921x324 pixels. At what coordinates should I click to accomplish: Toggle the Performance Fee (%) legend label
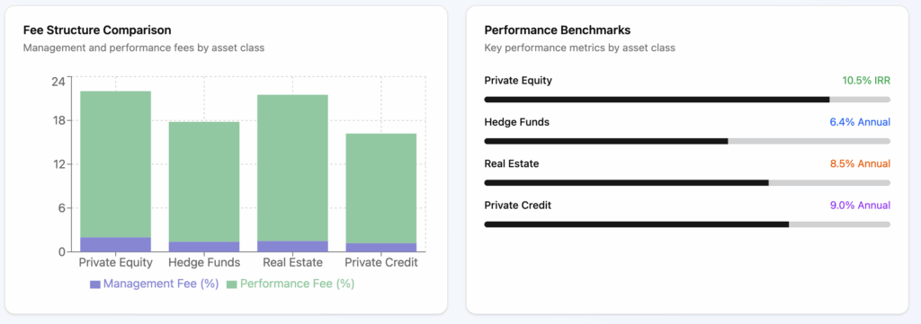click(x=297, y=285)
